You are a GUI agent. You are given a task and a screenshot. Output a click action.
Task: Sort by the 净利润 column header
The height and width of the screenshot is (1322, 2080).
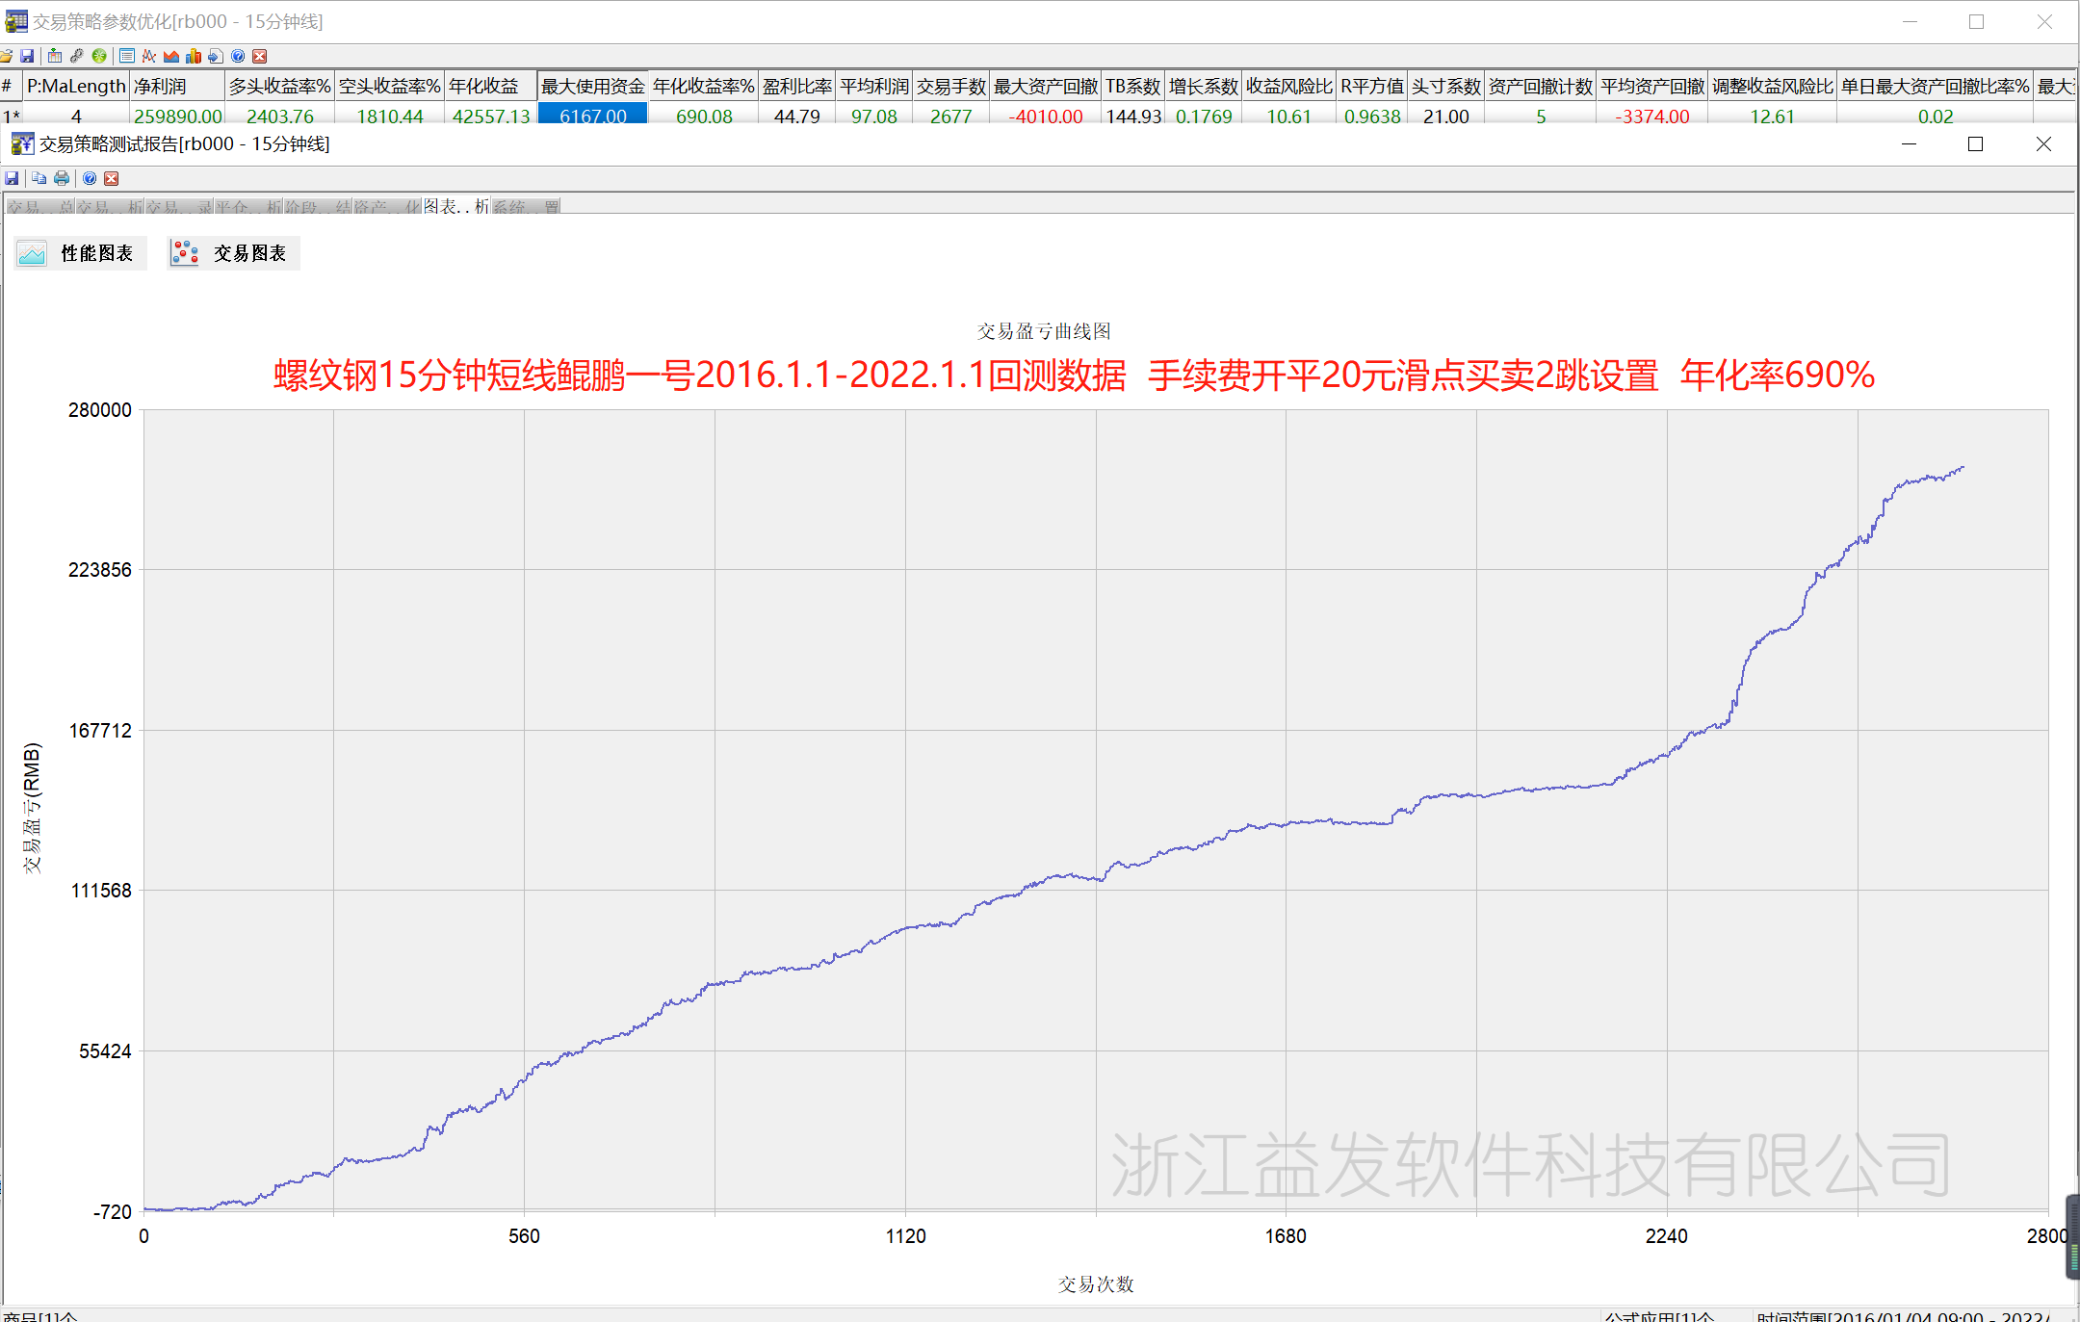pos(177,87)
